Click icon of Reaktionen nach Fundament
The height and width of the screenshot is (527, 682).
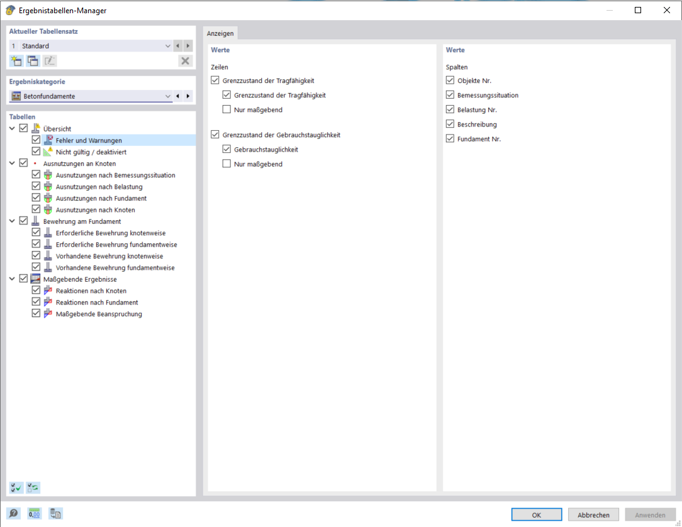click(48, 302)
